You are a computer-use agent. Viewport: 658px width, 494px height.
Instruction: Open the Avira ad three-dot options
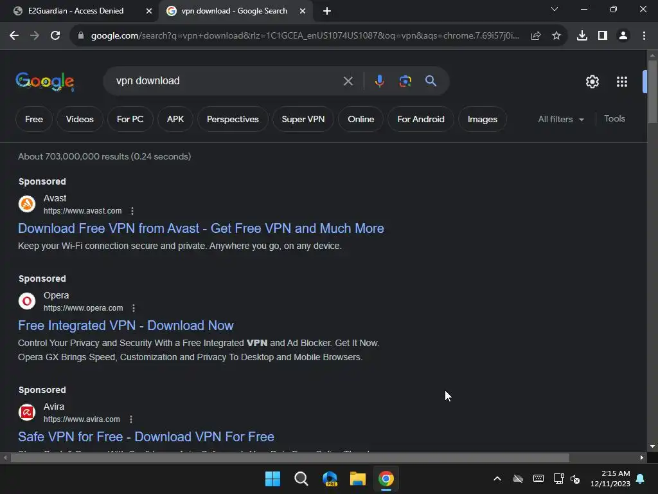click(131, 419)
